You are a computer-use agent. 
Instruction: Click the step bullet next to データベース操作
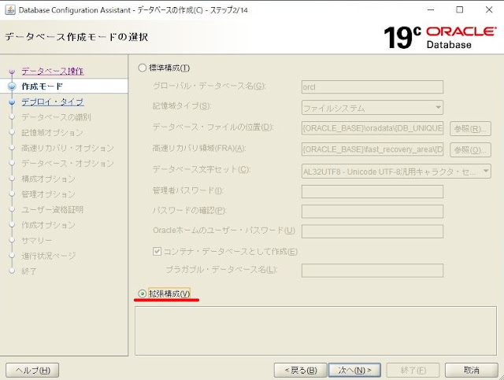point(12,71)
